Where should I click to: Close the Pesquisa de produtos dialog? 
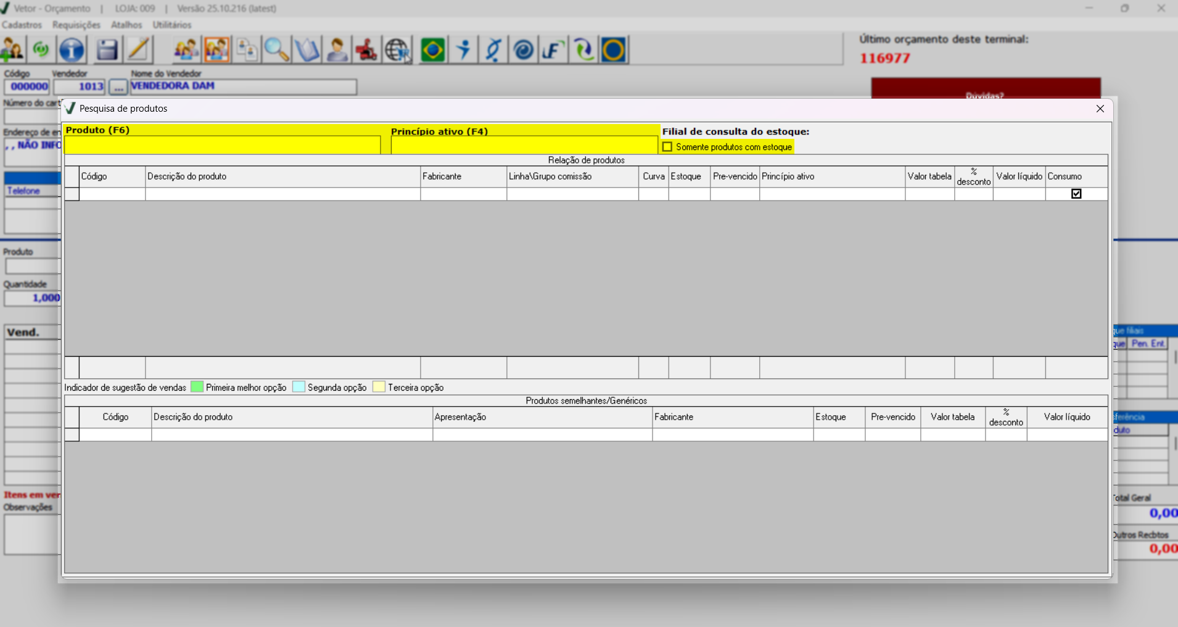[x=1100, y=109]
